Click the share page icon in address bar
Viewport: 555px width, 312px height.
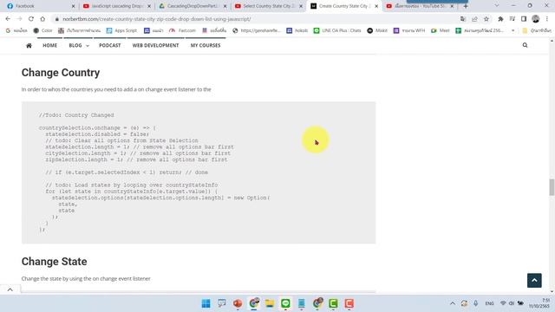pyautogui.click(x=474, y=19)
